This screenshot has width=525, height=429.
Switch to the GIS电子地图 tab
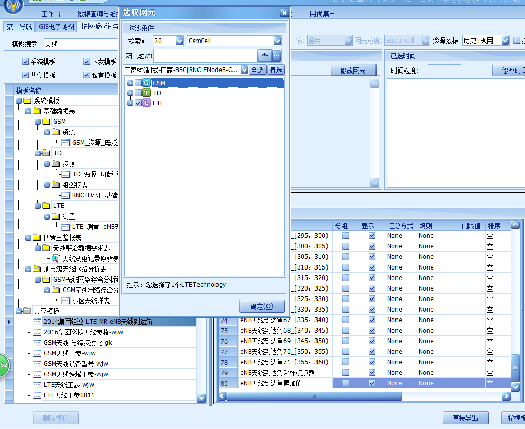[x=56, y=27]
